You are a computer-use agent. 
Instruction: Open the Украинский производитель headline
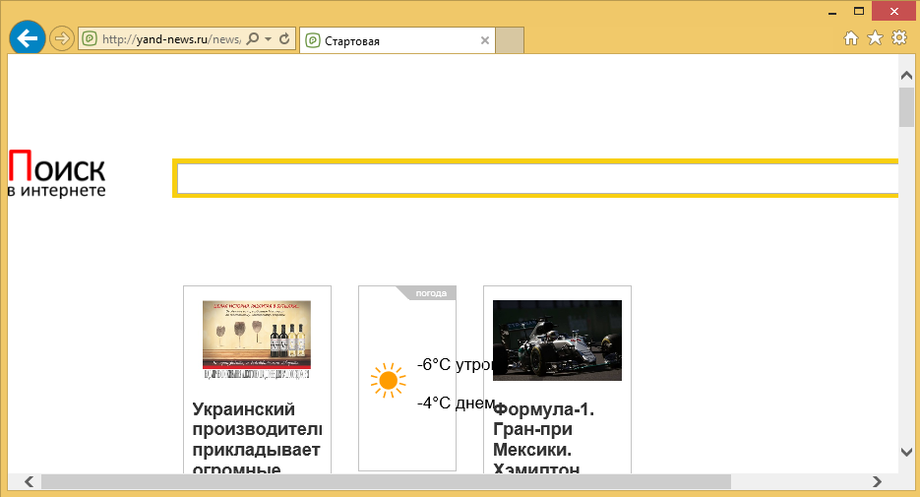coord(257,438)
